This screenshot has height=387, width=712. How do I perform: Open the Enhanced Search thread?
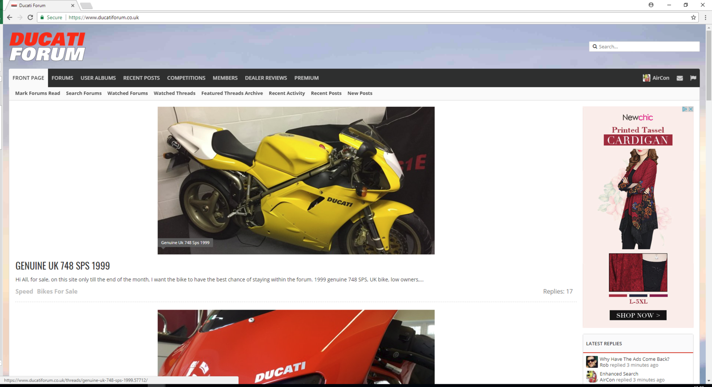(x=619, y=374)
